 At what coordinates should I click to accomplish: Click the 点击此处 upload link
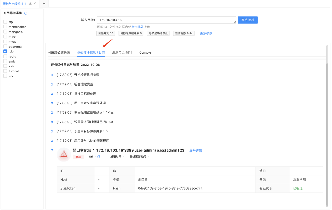[137, 27]
